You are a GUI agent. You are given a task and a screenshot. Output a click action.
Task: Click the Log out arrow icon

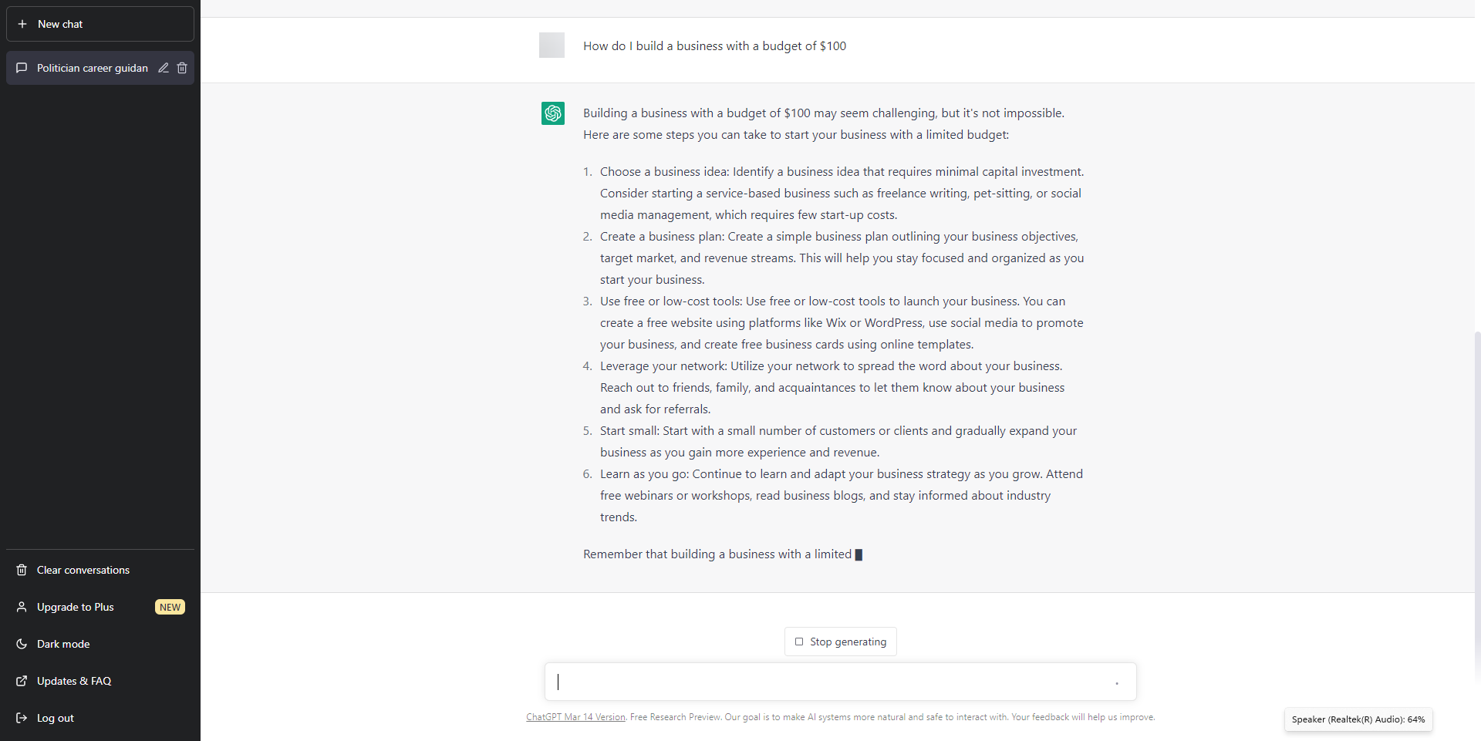point(22,719)
